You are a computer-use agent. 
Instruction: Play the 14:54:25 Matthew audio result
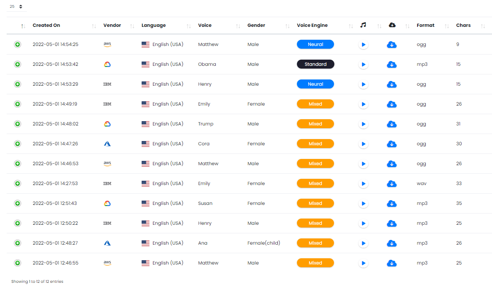[x=363, y=45]
